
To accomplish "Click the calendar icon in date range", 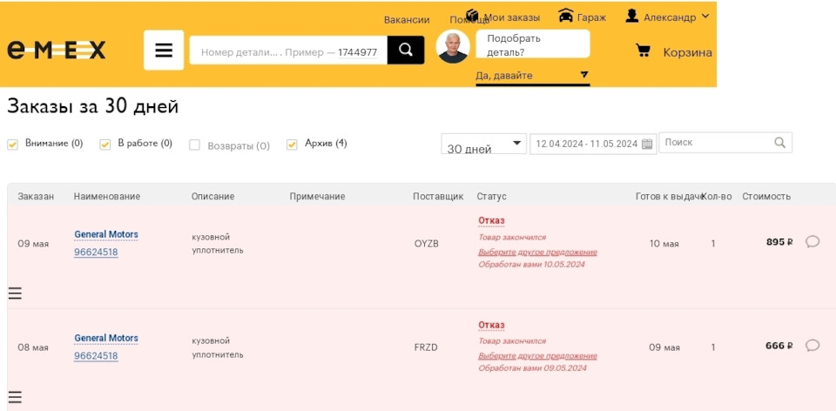I will [x=647, y=144].
